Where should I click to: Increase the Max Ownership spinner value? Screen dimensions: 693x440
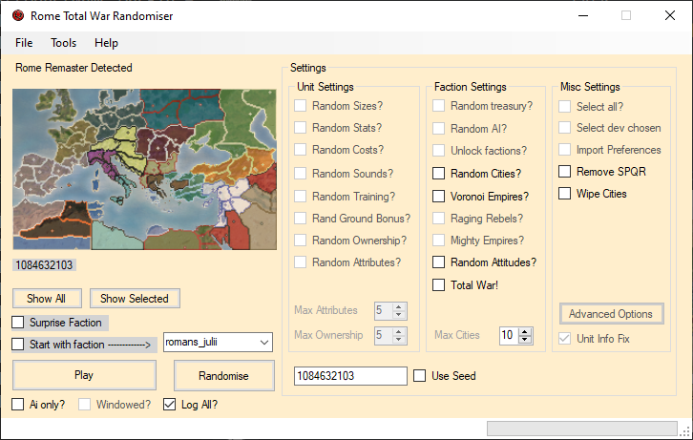(399, 331)
